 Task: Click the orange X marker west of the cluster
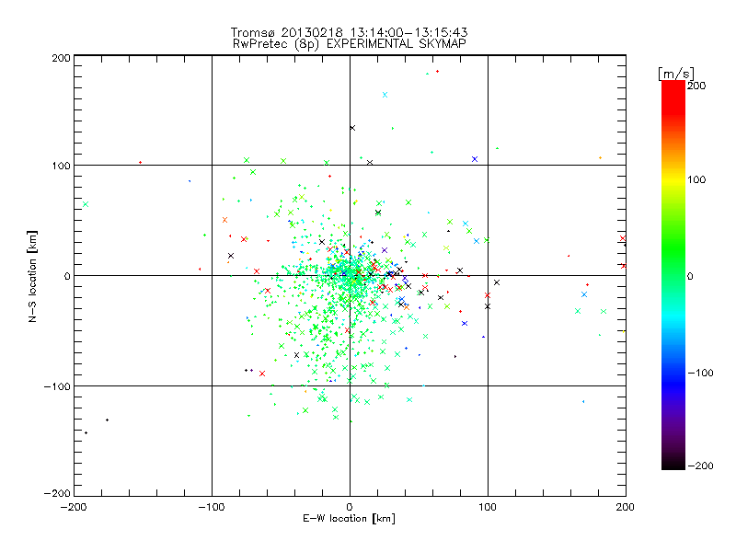pos(224,220)
